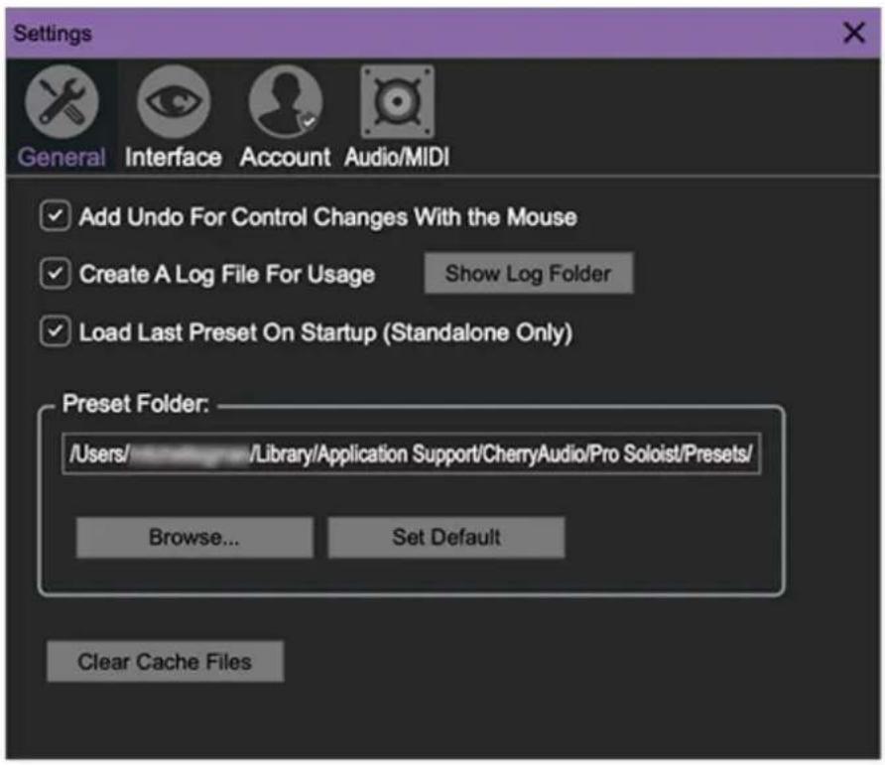Click the Settings title text
The height and width of the screenshot is (765, 885).
[x=53, y=34]
